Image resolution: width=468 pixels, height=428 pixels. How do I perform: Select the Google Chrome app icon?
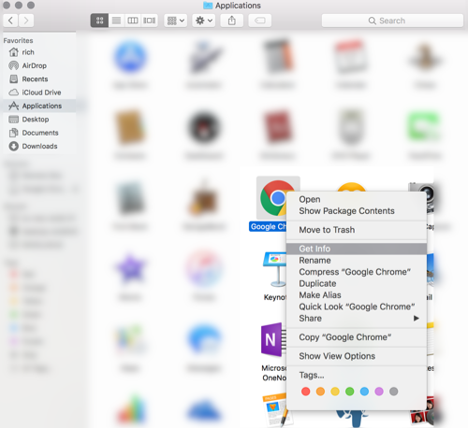pyautogui.click(x=276, y=198)
